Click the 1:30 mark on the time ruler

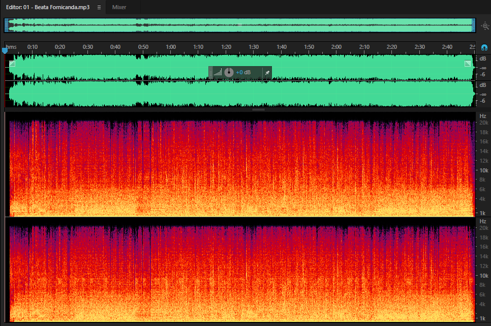pyautogui.click(x=254, y=47)
